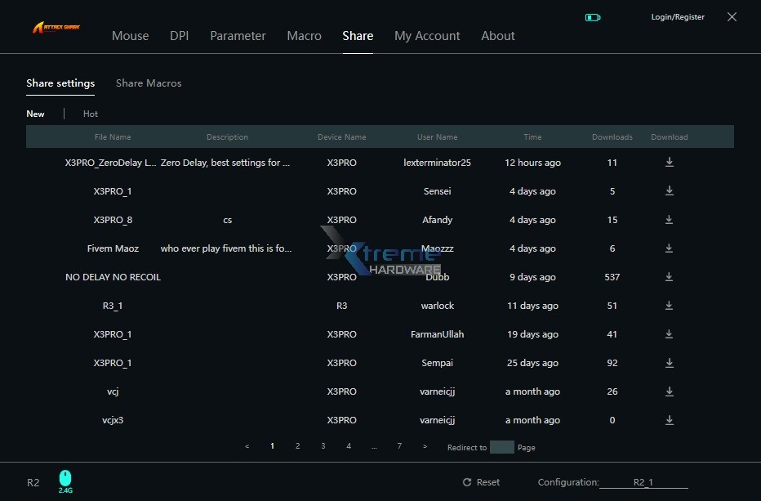
Task: Go to page 2 of shared settings
Action: (x=297, y=446)
